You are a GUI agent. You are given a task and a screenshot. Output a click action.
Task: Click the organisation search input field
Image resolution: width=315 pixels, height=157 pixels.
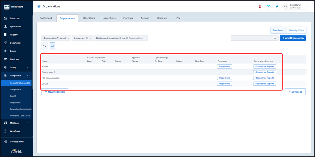tap(252, 38)
